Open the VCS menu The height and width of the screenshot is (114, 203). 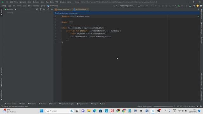[x=57, y=2]
